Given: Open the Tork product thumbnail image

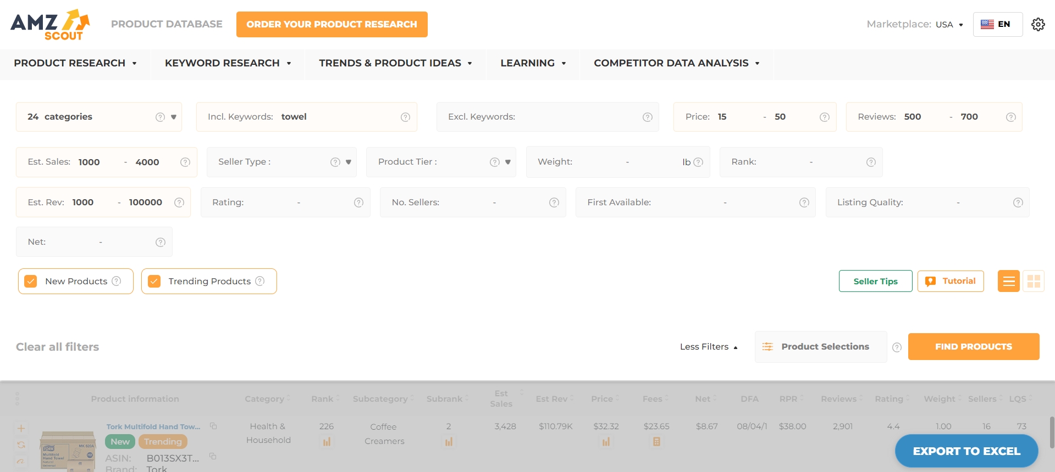Looking at the screenshot, I should point(69,452).
